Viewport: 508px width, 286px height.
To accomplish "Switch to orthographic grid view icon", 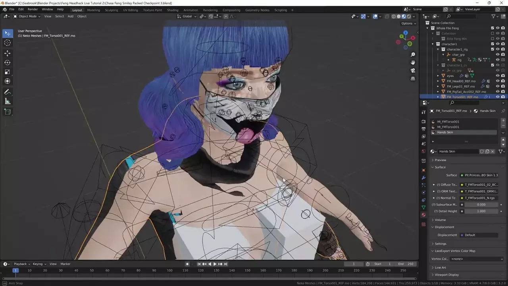I will (413, 79).
